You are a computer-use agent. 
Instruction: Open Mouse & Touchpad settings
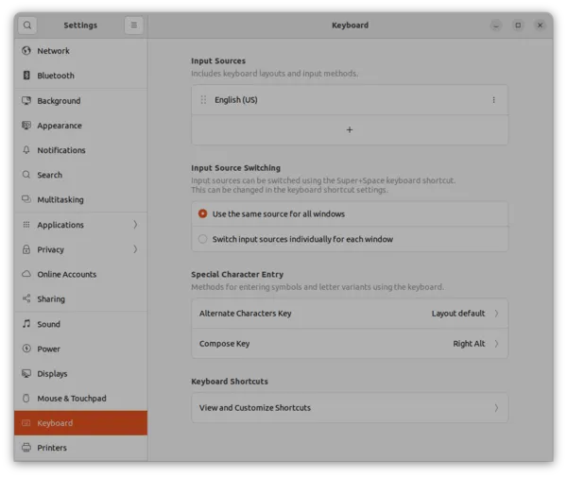(x=80, y=399)
